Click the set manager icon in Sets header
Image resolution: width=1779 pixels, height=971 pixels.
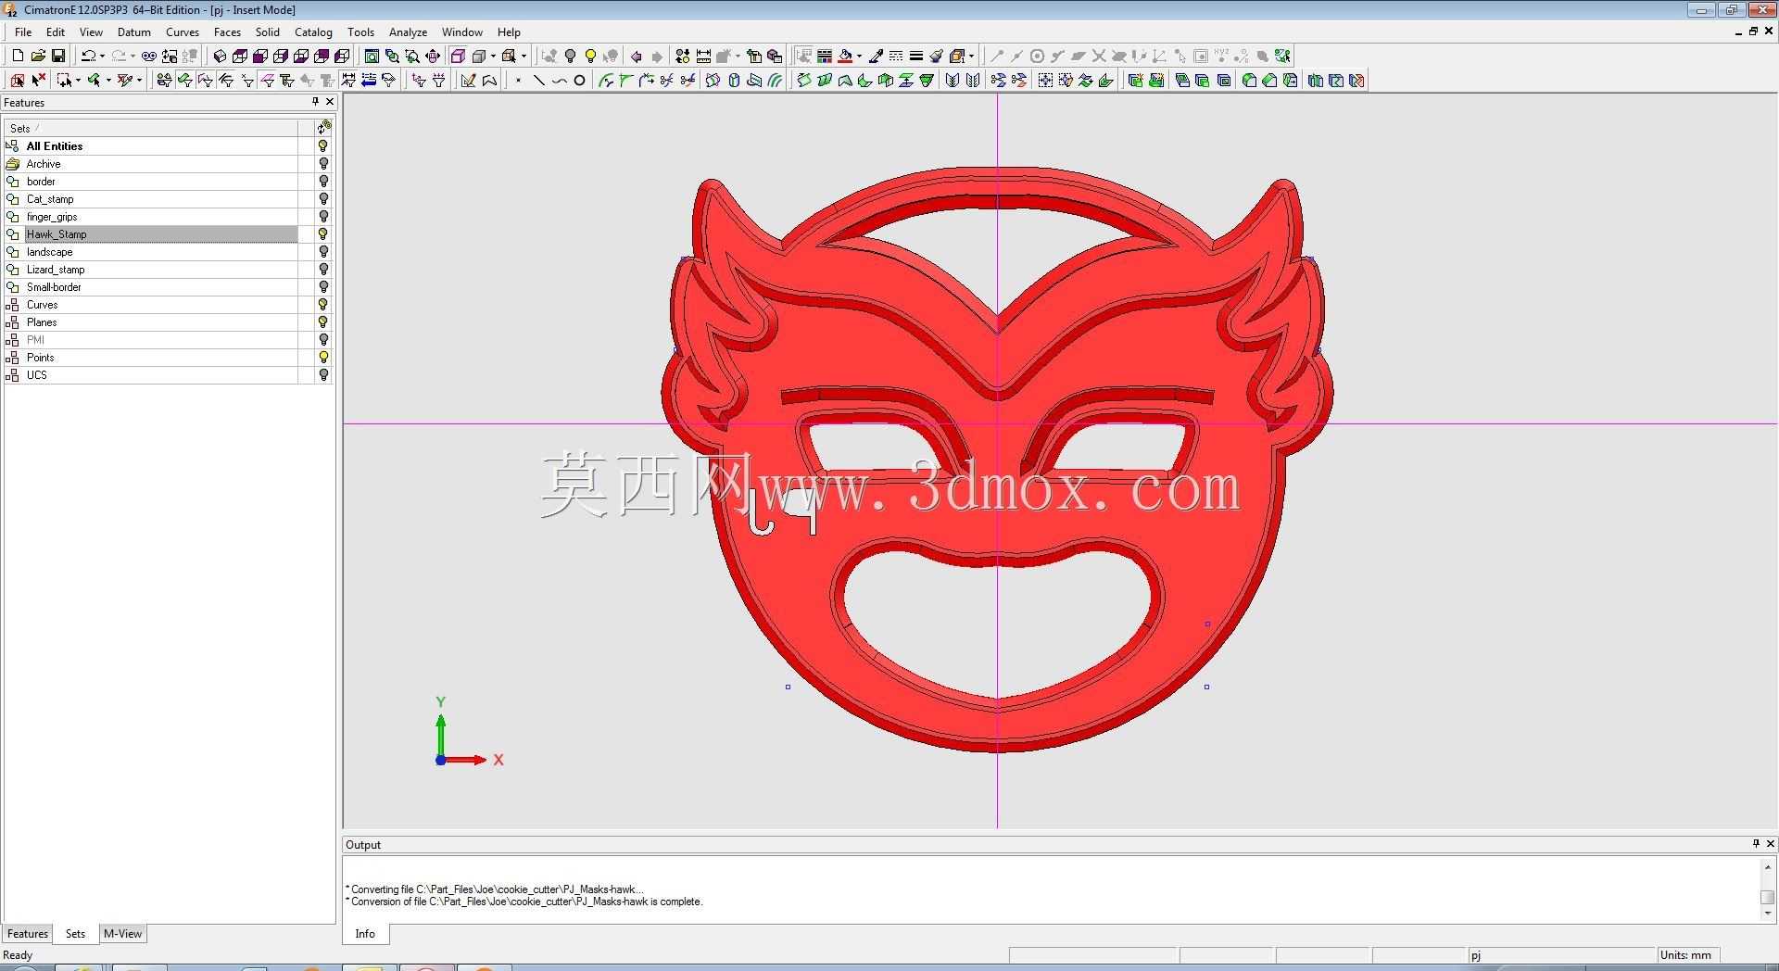click(323, 127)
